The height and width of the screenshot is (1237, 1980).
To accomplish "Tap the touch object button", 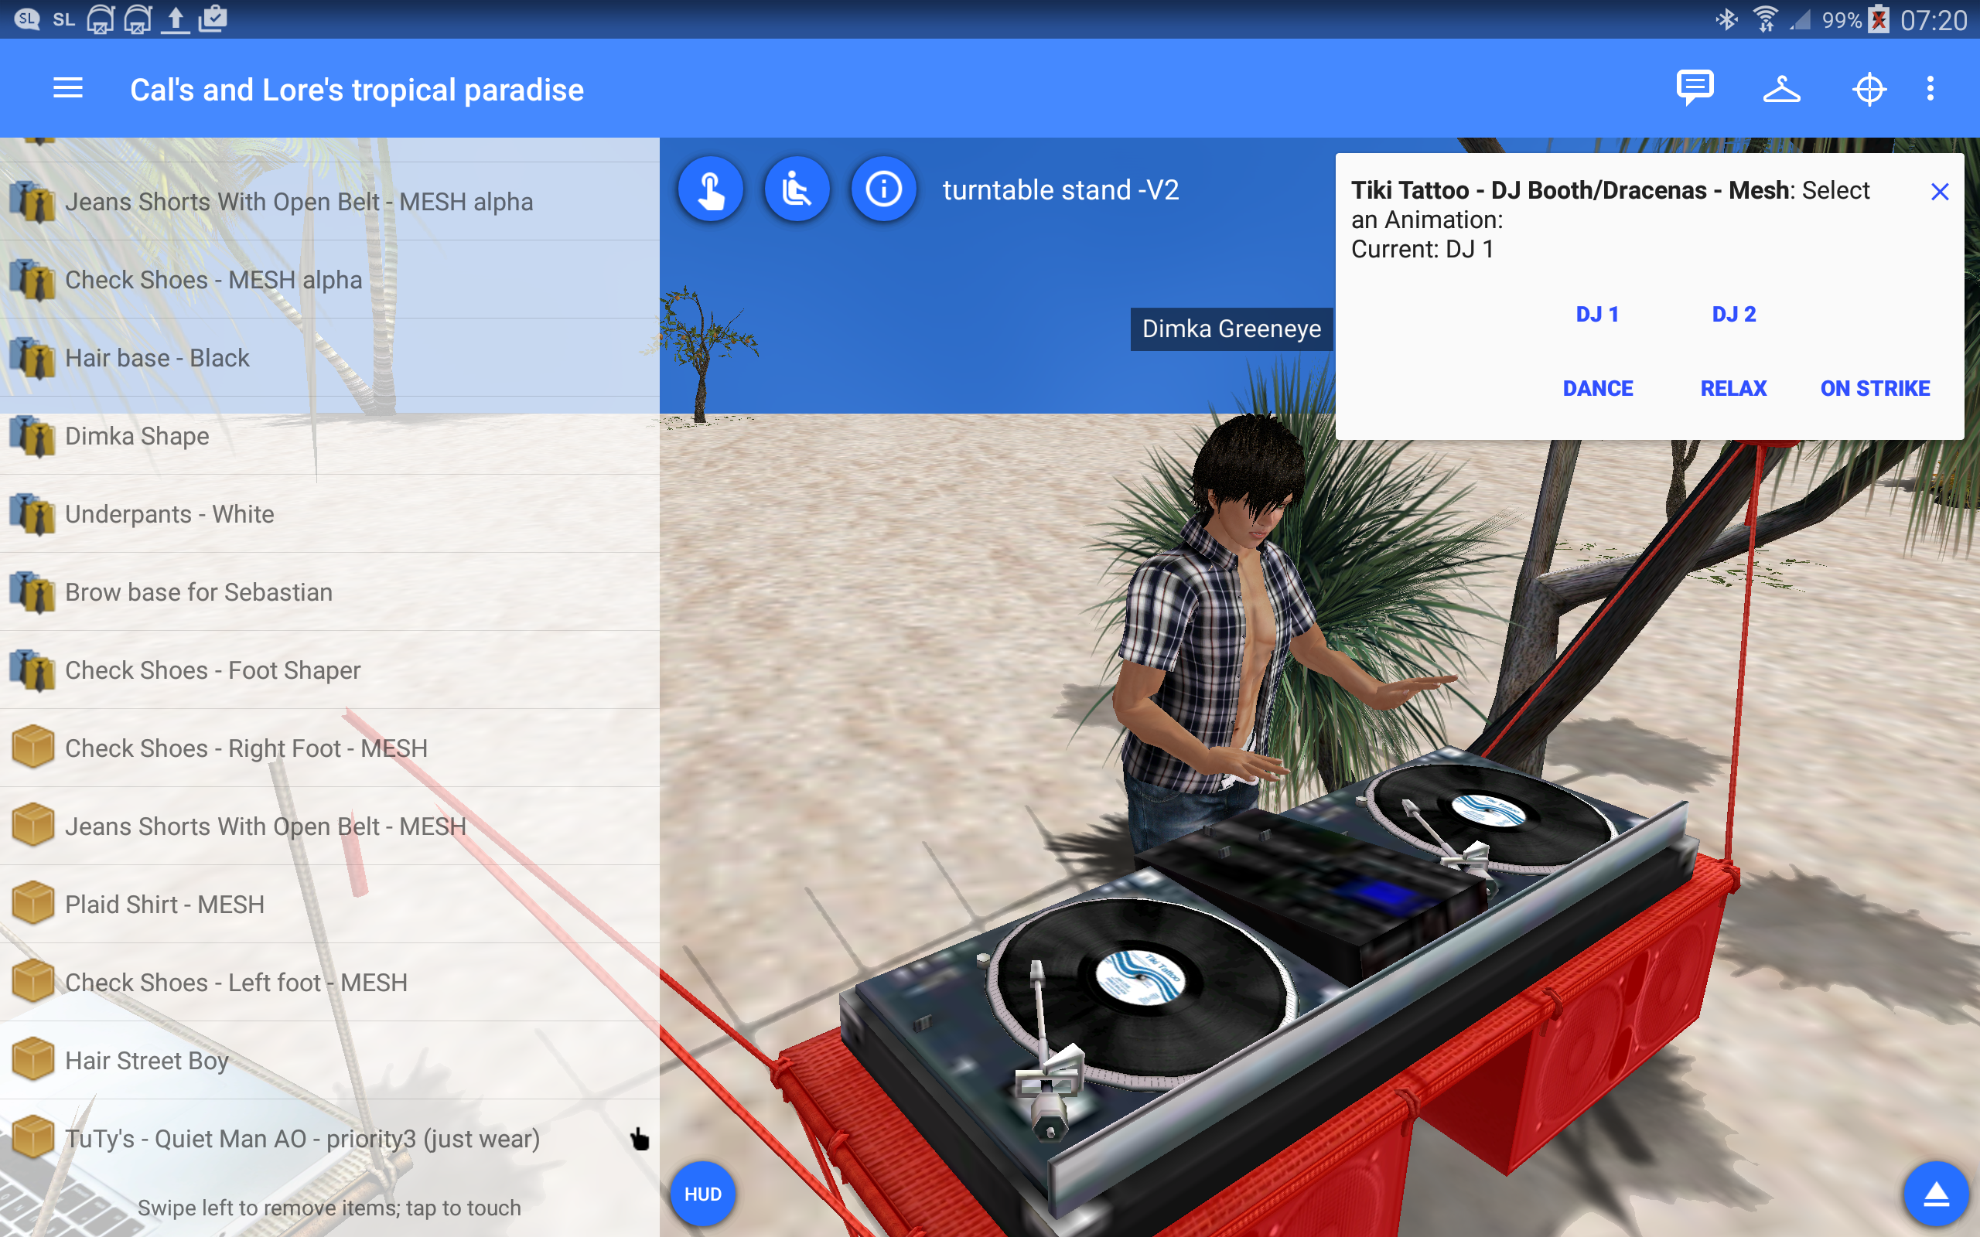I will (710, 189).
